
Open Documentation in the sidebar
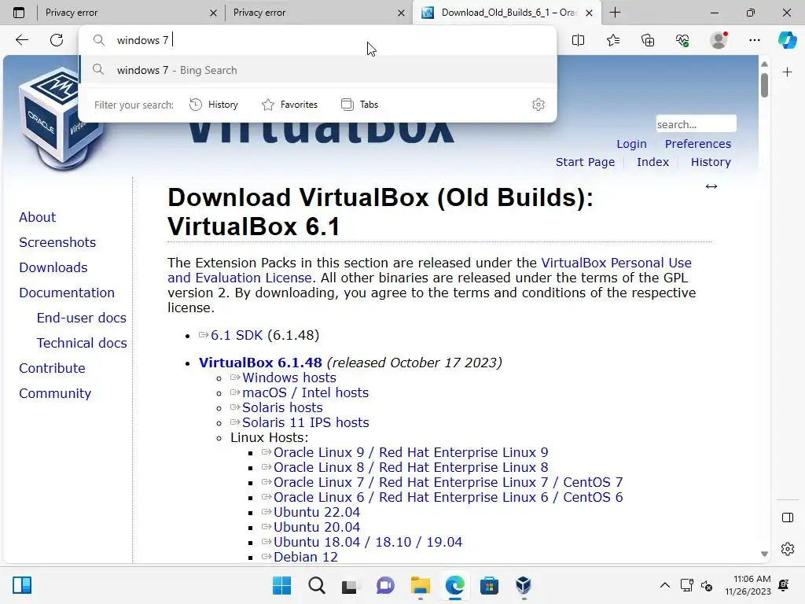(x=67, y=293)
